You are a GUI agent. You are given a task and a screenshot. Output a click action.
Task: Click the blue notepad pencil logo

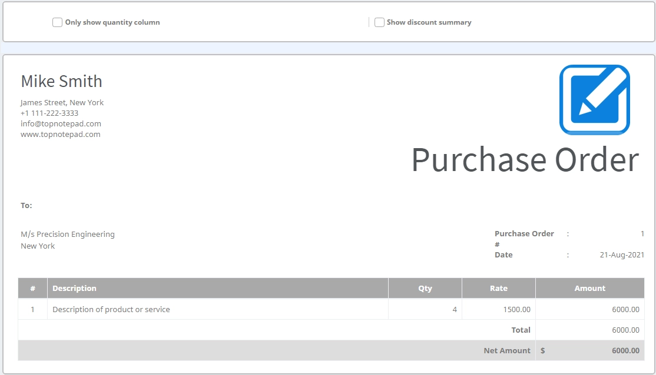pos(595,99)
